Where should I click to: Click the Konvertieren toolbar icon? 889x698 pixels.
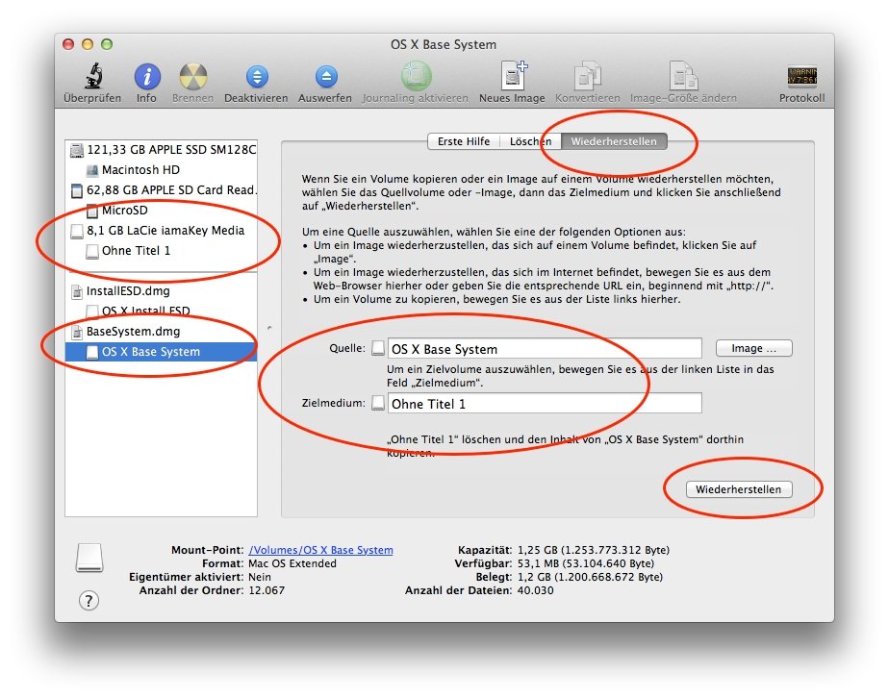coord(587,76)
